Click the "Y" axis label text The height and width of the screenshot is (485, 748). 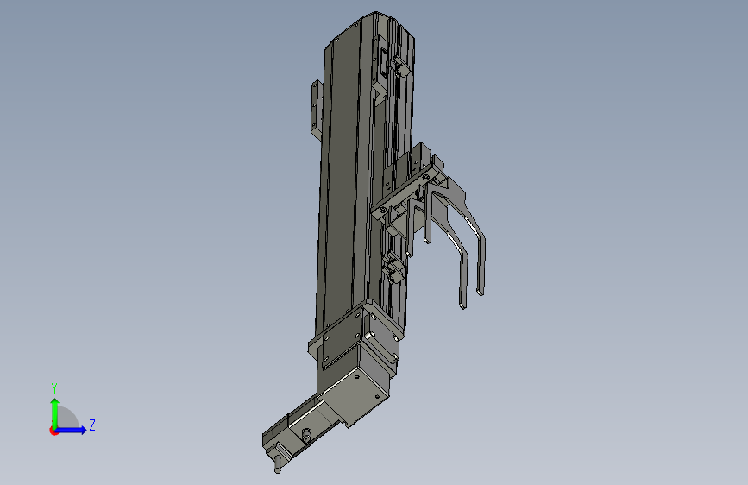click(x=54, y=388)
